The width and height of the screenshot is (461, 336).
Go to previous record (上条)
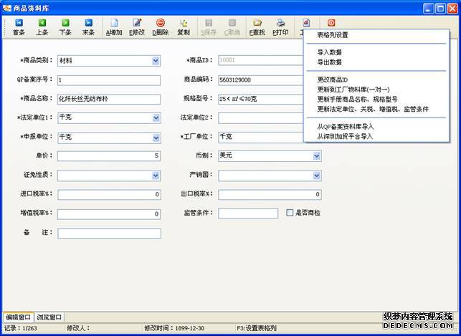(x=42, y=27)
